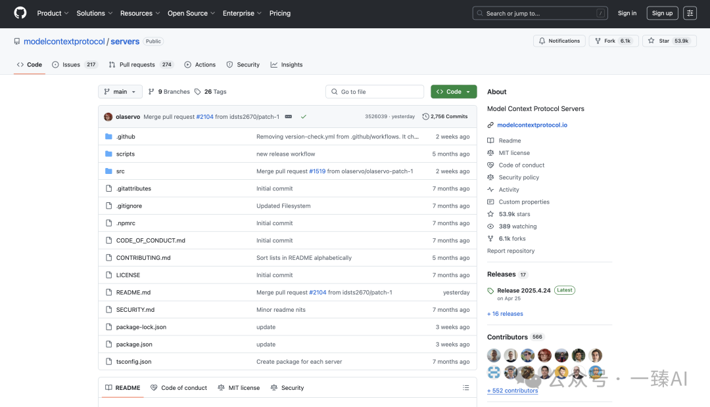Click the file icon next to LICENSE

108,275
